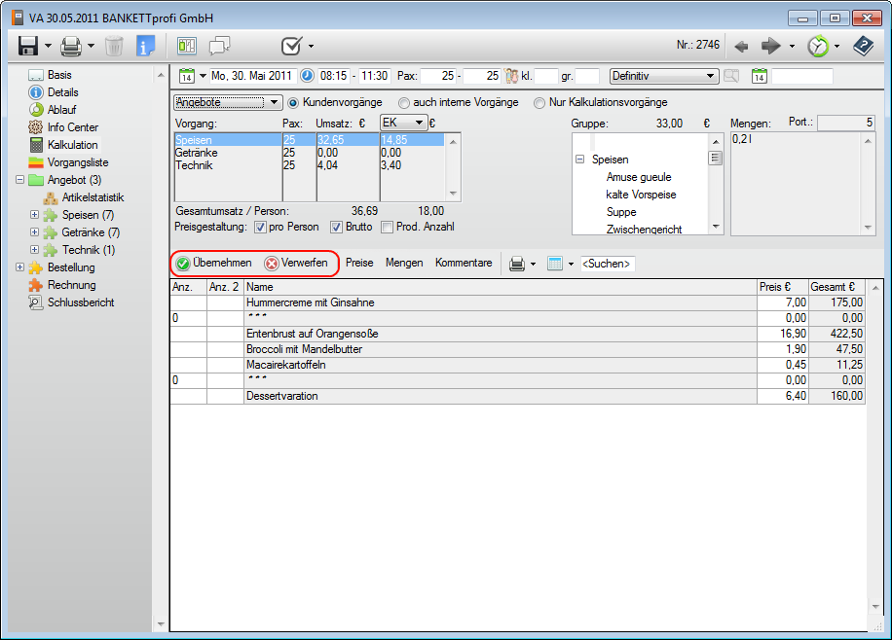Click the green clock timer icon
The image size is (892, 640).
click(x=818, y=46)
